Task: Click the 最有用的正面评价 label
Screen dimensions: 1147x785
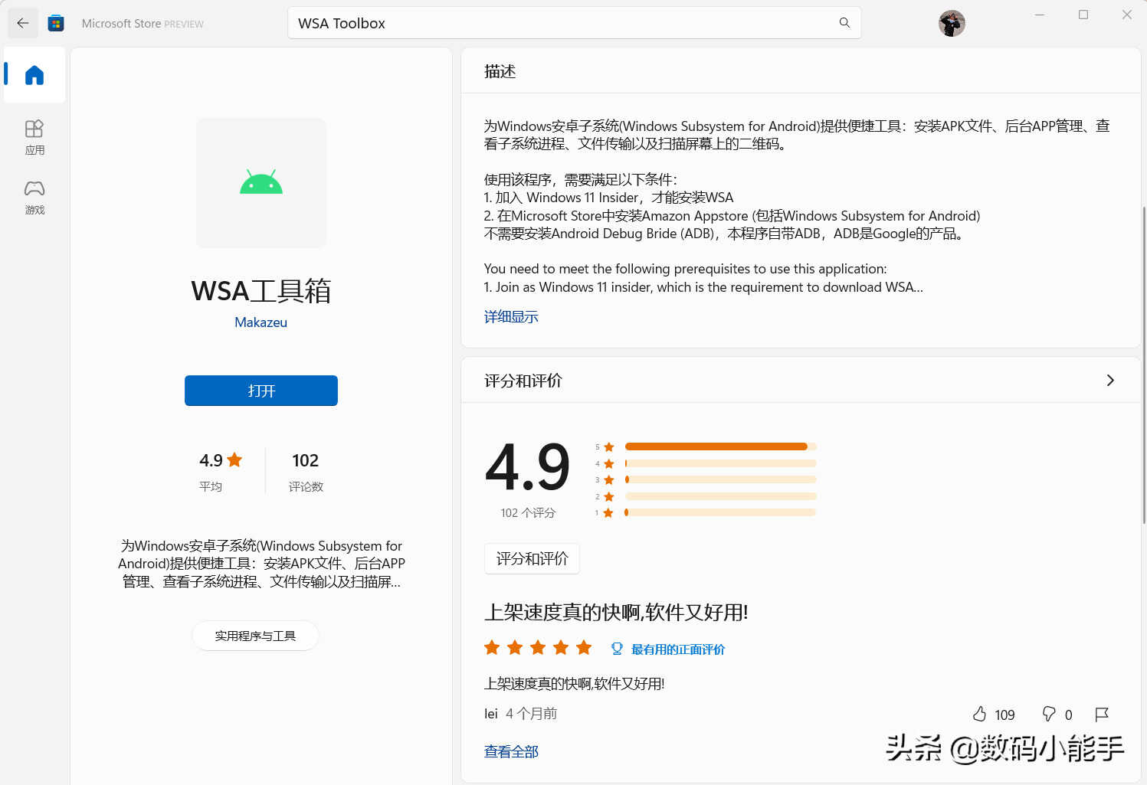Action: (678, 649)
